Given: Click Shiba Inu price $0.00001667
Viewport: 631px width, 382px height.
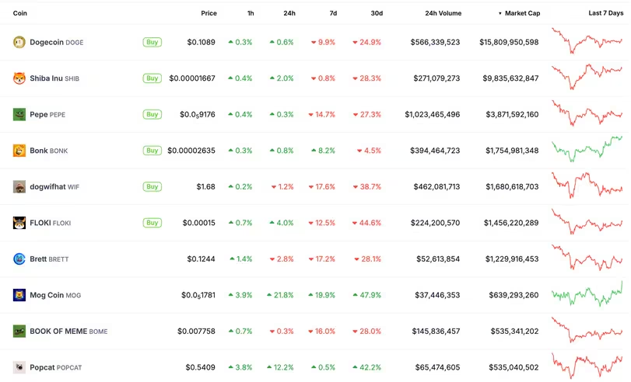Looking at the screenshot, I should [x=192, y=78].
